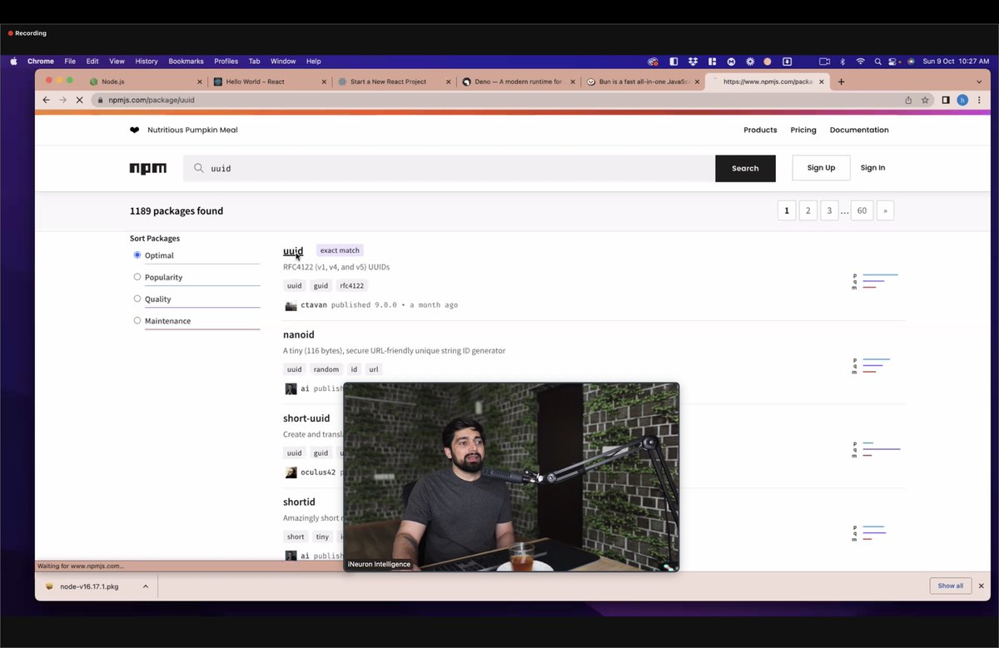Image resolution: width=999 pixels, height=648 pixels.
Task: Click the Wi-Fi menu bar icon
Action: [x=860, y=62]
